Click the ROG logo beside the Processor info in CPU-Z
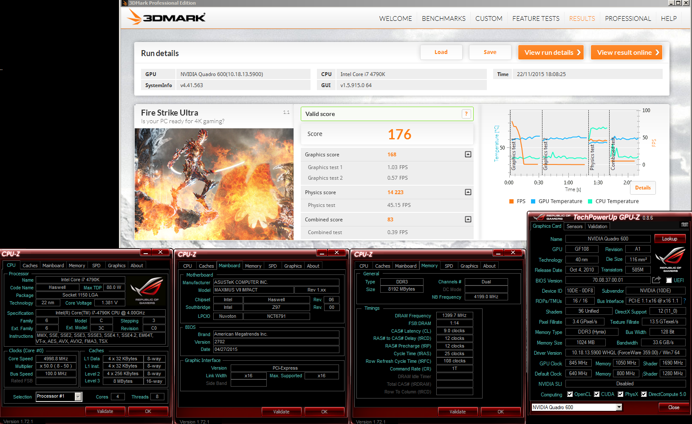Screen dimensions: 692x424 147,290
